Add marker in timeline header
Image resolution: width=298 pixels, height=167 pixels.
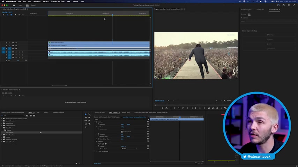tap(15, 15)
